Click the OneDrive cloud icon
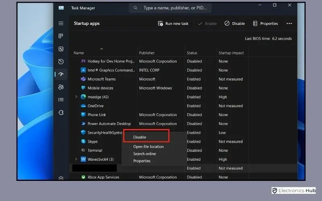Viewport: 322px width, 201px height. (83, 106)
